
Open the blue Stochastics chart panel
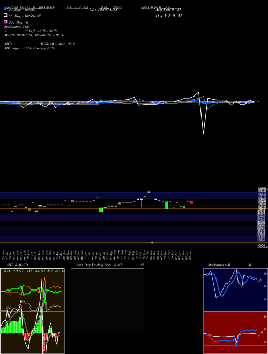pyautogui.click(x=235, y=290)
